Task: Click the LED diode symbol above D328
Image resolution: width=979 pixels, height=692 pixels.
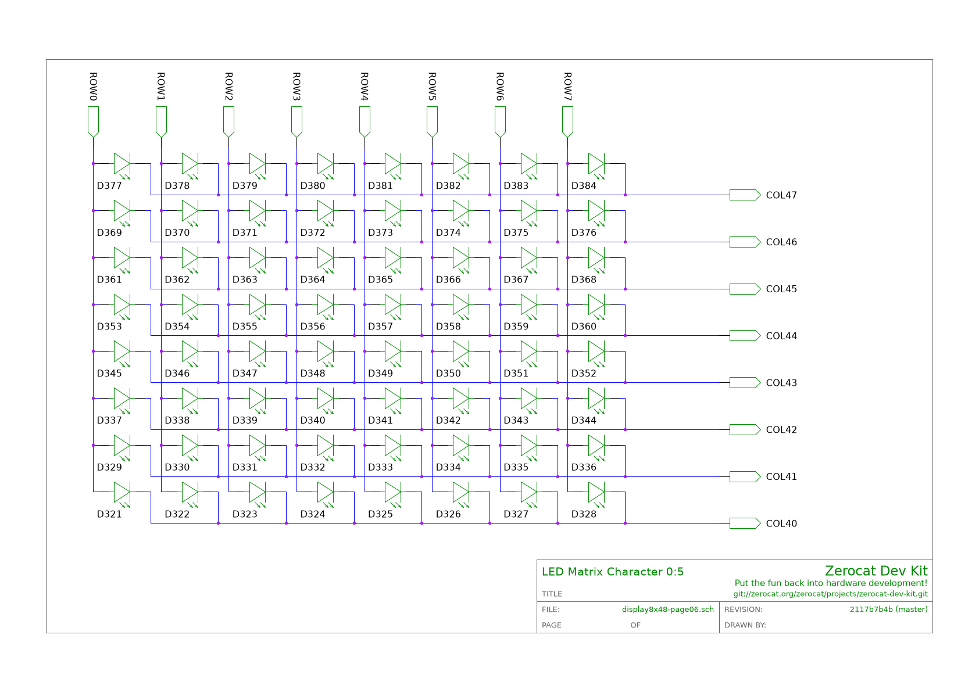Action: pyautogui.click(x=596, y=493)
